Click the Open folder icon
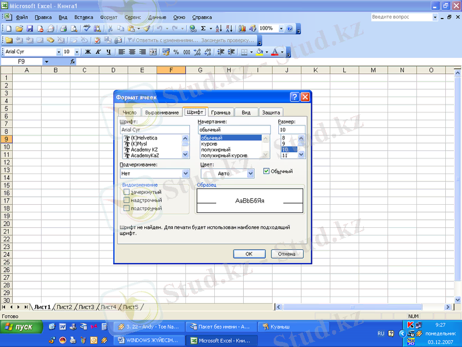This screenshot has height=347, width=462. tap(19, 28)
